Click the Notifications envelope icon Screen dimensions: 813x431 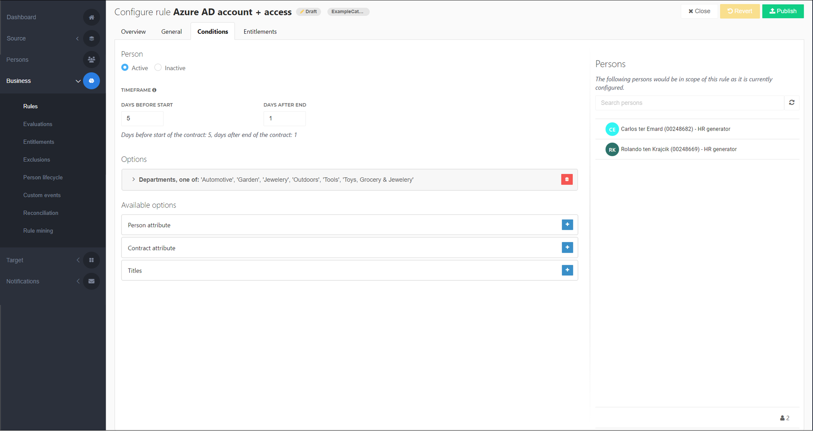tap(91, 281)
